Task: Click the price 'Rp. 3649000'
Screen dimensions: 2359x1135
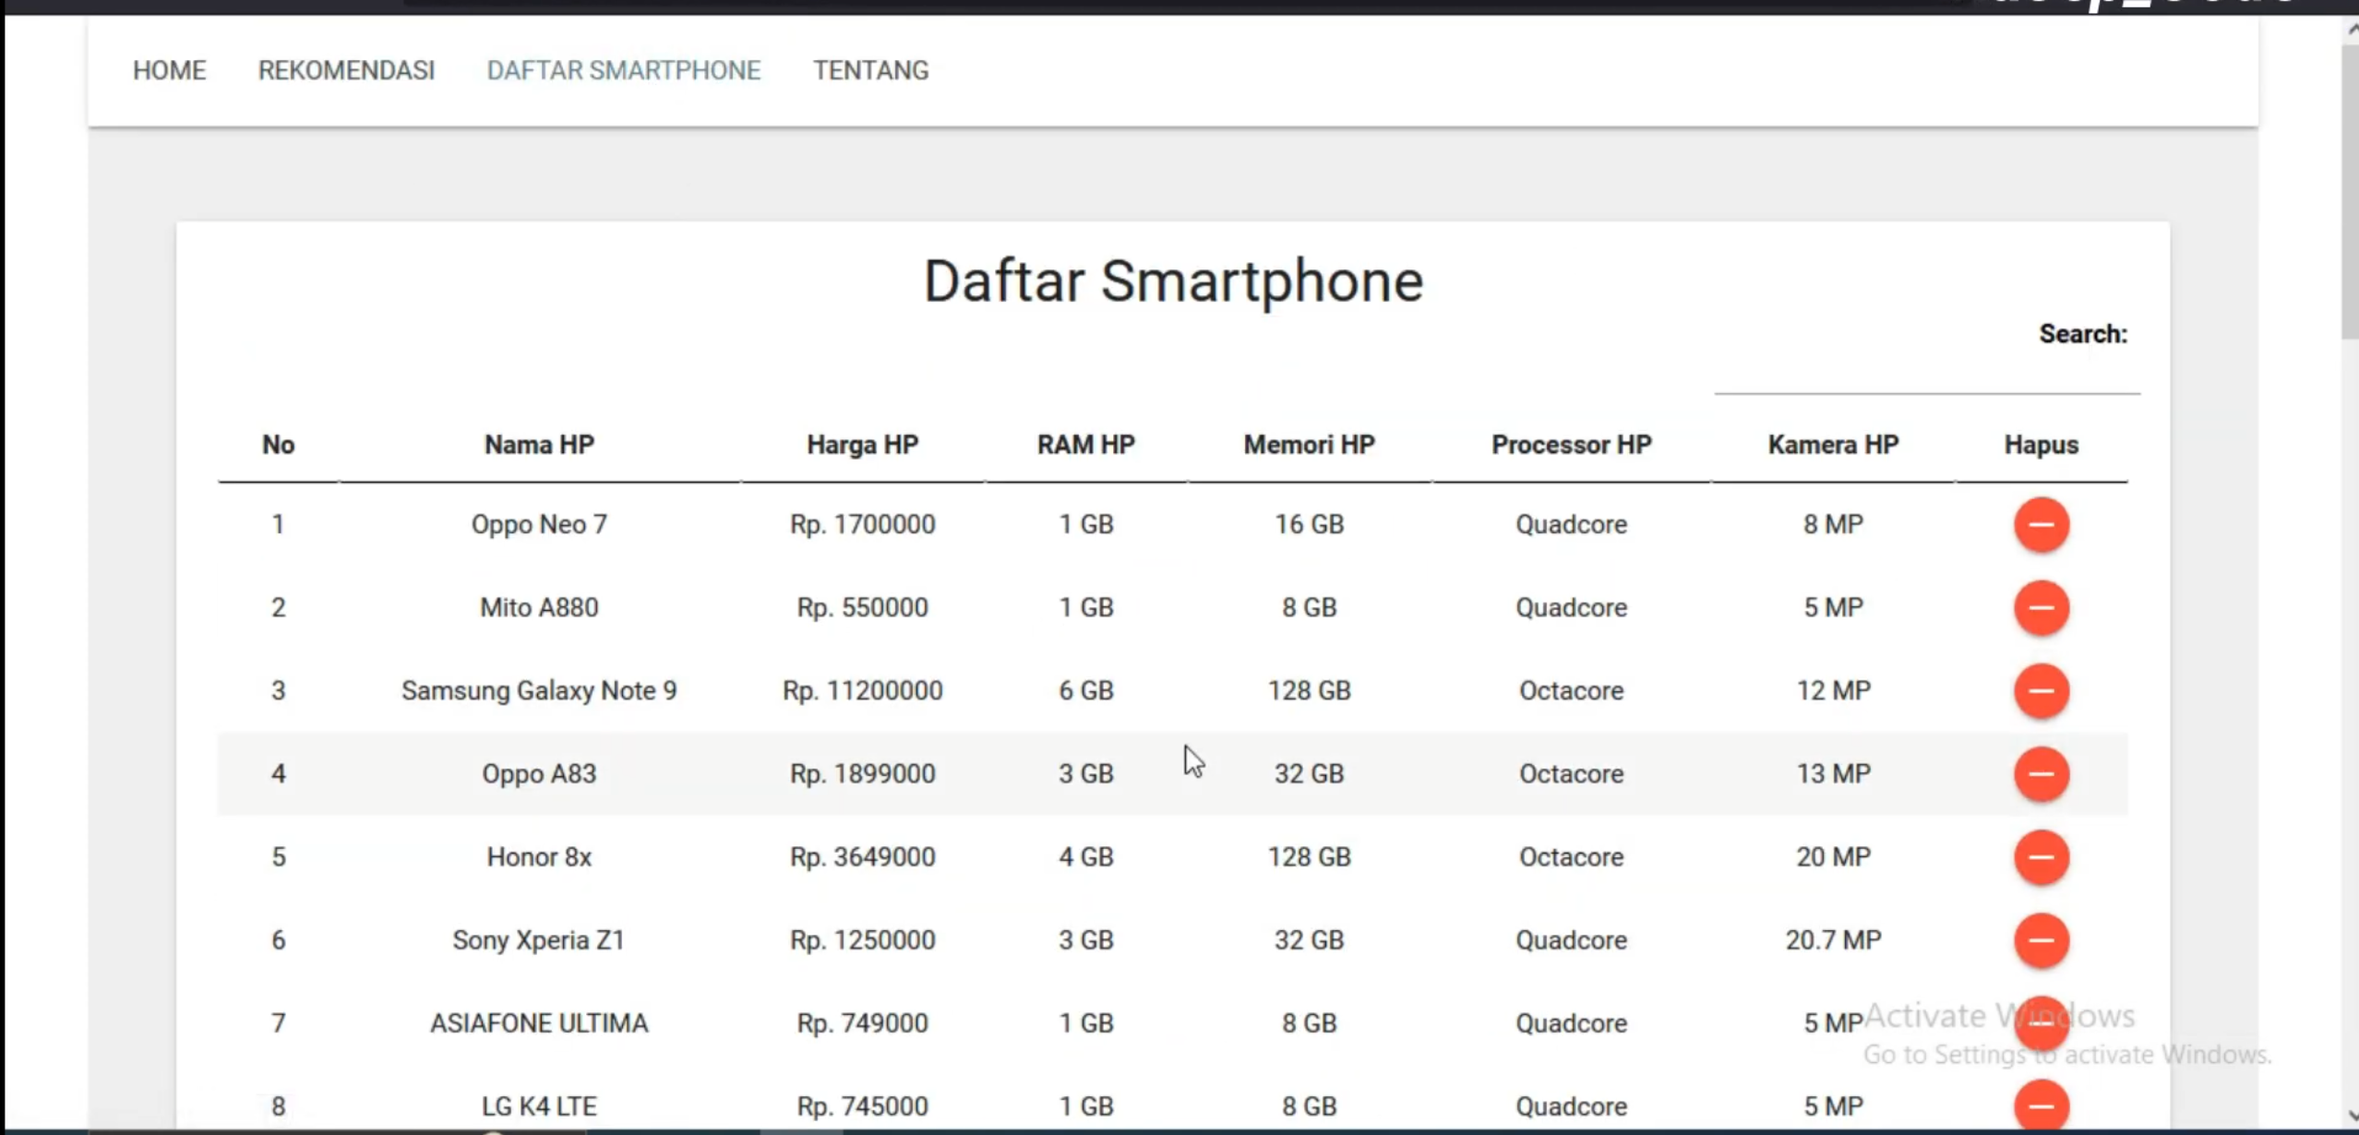Action: click(x=862, y=856)
